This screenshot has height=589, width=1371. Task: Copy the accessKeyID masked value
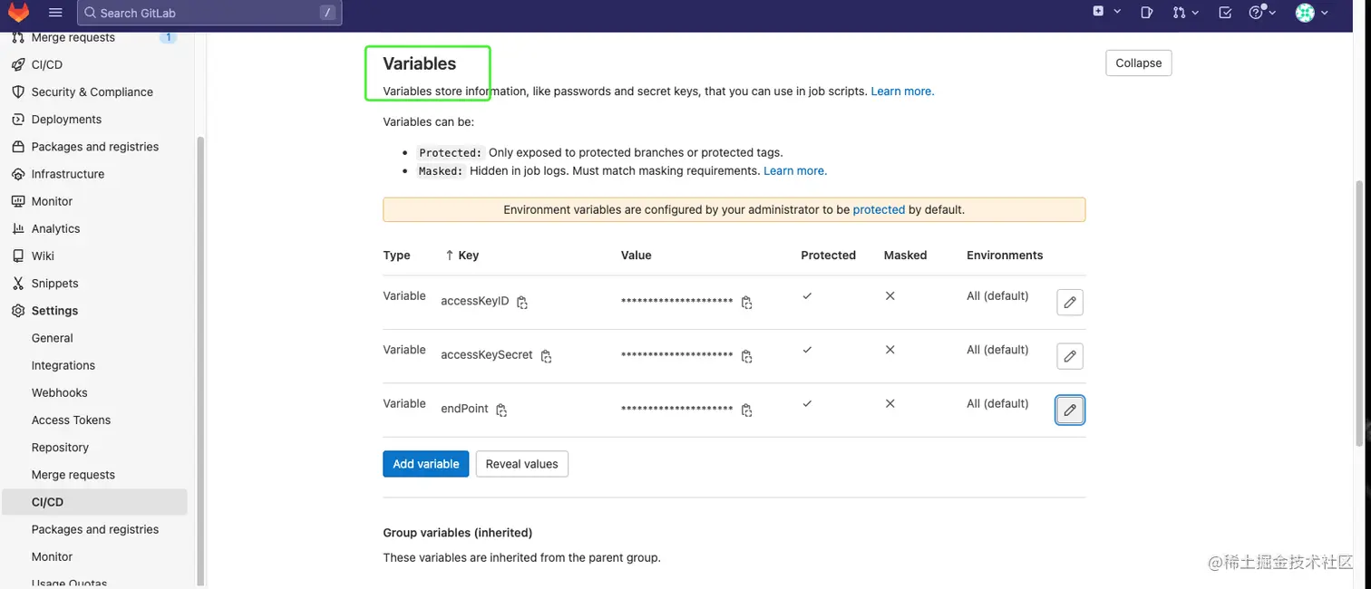pyautogui.click(x=746, y=303)
